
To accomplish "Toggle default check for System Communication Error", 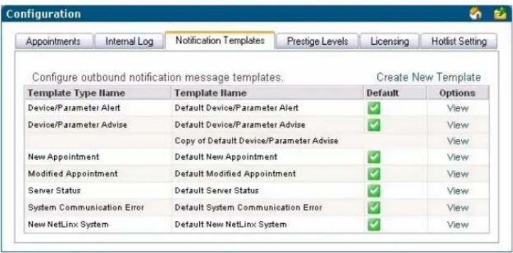I will 373,208.
